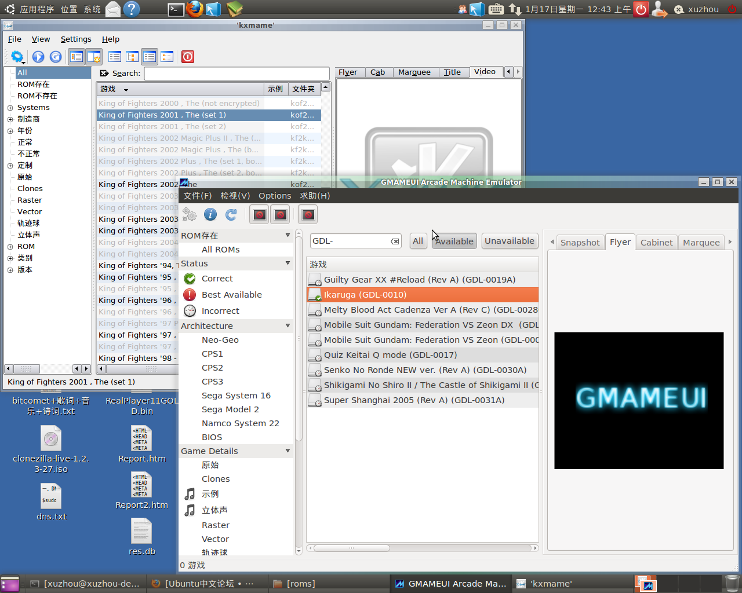Select the active details view icon in kxmame

150,57
